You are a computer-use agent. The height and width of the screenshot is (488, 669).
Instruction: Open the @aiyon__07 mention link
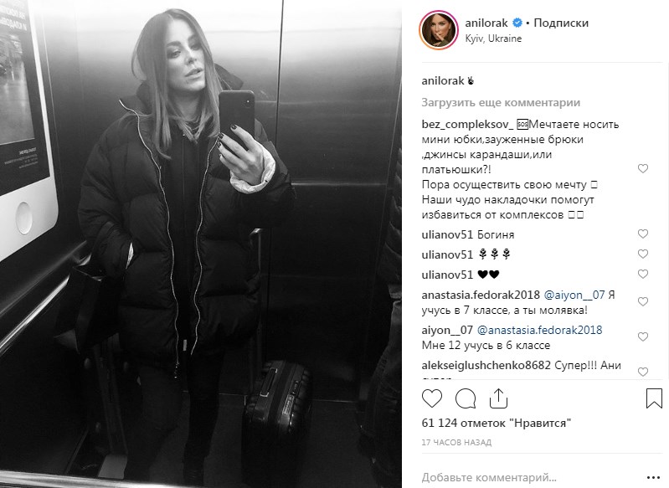click(574, 295)
